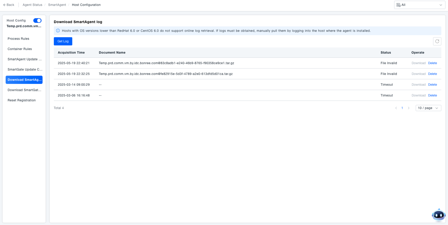Delete the 2025-03-06 16:16:48 log entry
The width and height of the screenshot is (448, 225).
tap(432, 95)
